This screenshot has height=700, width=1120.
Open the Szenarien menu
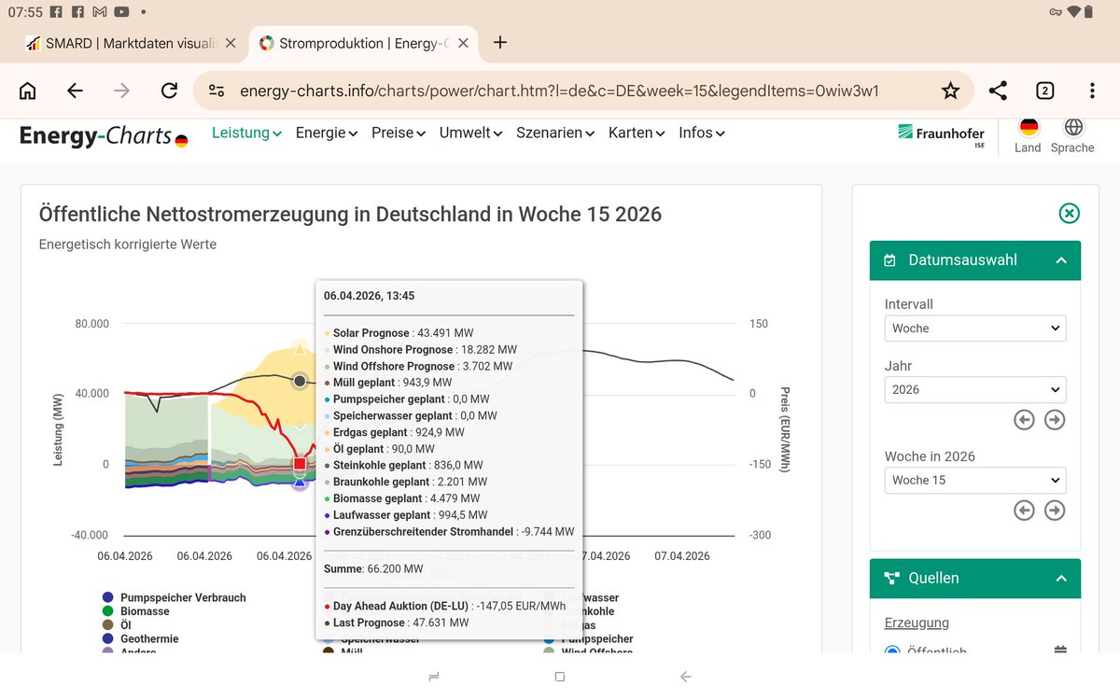[555, 133]
